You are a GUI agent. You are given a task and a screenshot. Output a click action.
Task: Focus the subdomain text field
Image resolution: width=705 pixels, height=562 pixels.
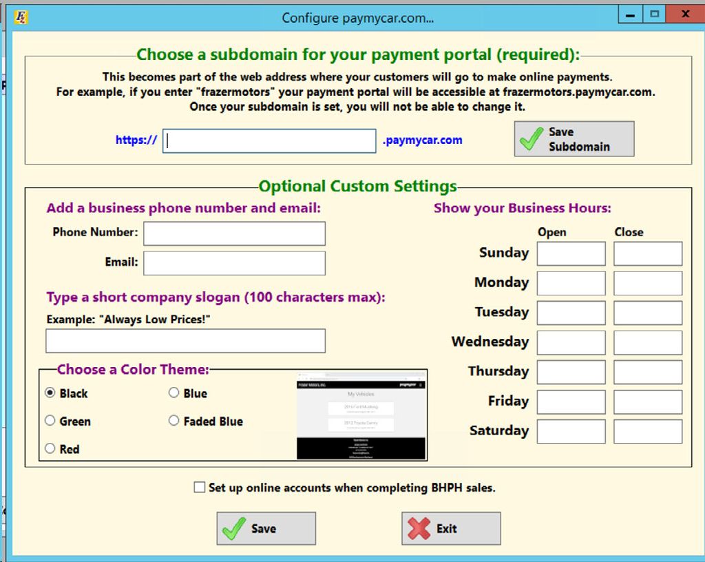click(x=269, y=140)
